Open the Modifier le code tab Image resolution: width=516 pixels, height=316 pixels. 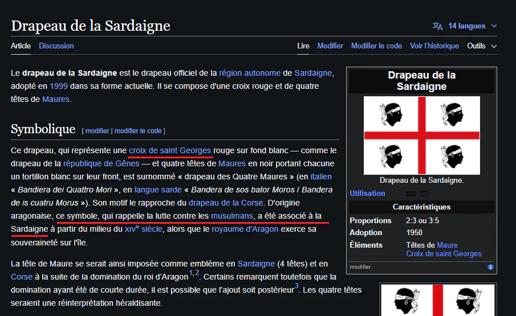[376, 46]
